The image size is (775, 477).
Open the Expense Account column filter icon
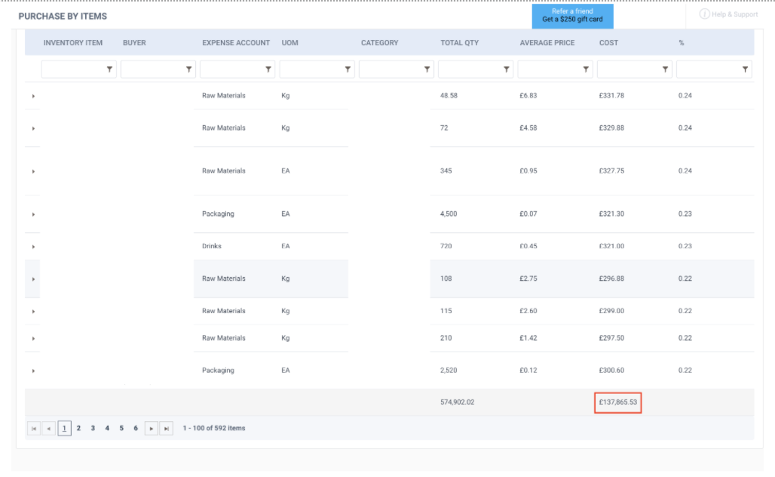[x=268, y=69]
